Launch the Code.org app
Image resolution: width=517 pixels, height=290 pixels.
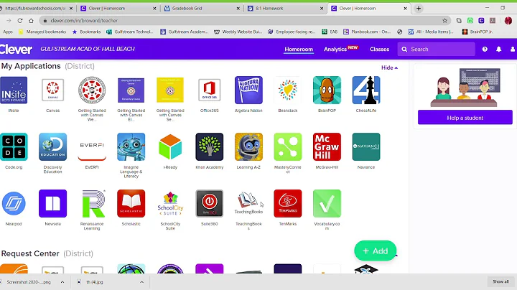pyautogui.click(x=14, y=146)
